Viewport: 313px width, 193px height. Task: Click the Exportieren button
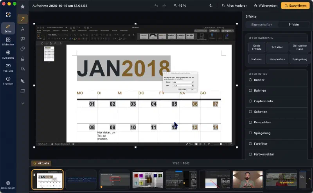295,5
